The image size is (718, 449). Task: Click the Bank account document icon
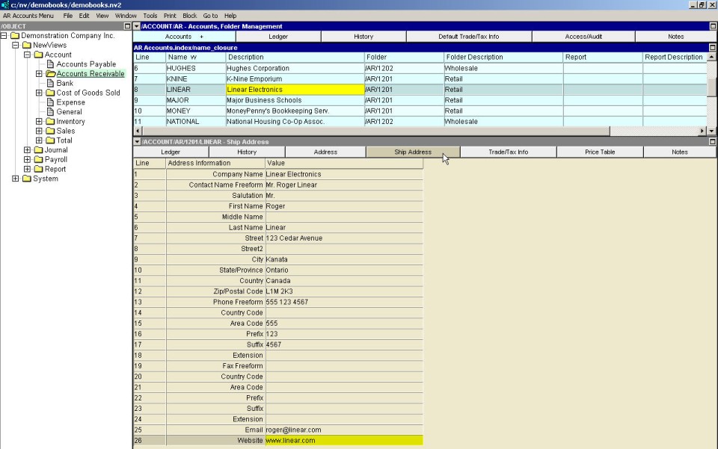(51, 84)
